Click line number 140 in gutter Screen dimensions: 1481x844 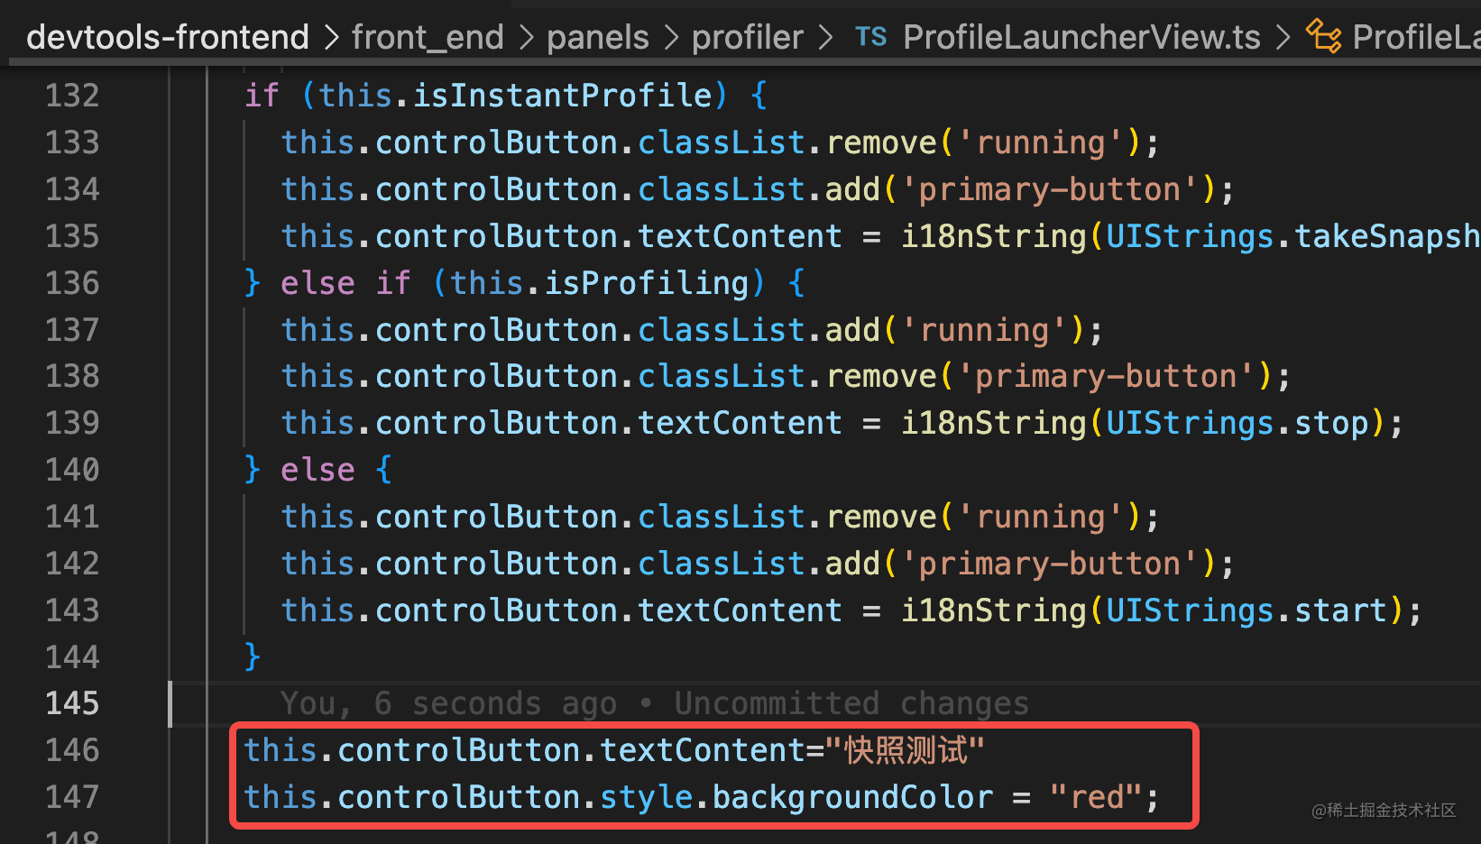coord(72,470)
